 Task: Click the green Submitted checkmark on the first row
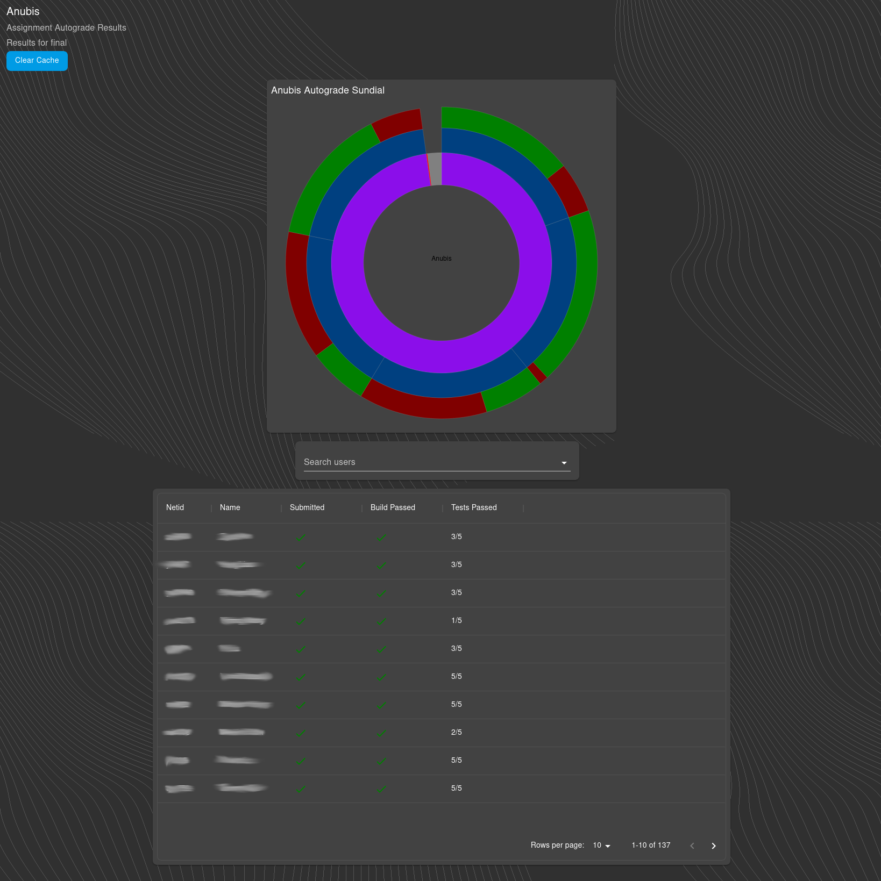(x=301, y=538)
